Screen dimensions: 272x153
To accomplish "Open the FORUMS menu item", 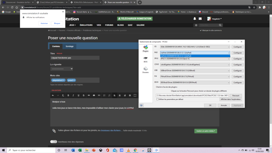I will point(109,25).
